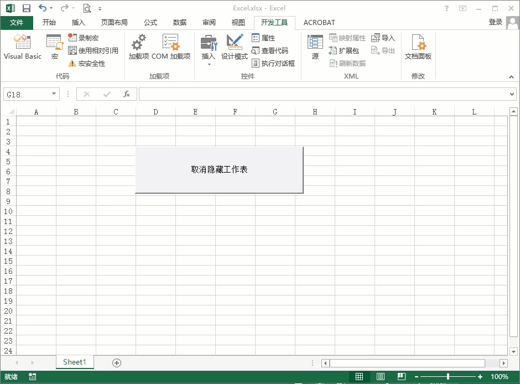Screen dimensions: 520x384
Task: Click XML 导入 import
Action: [383, 38]
